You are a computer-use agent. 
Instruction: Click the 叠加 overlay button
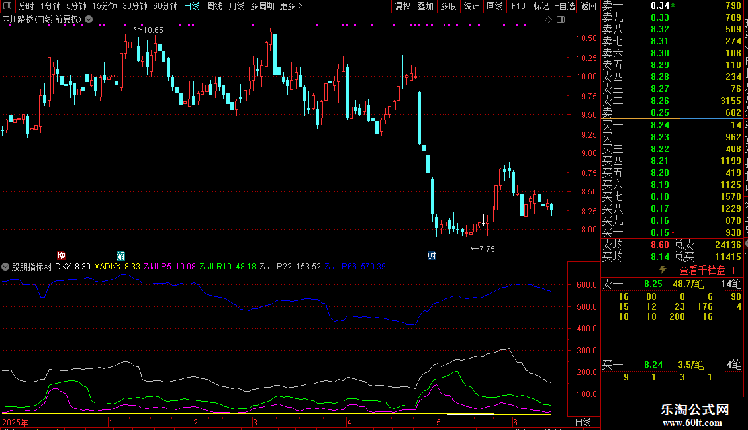coord(426,6)
